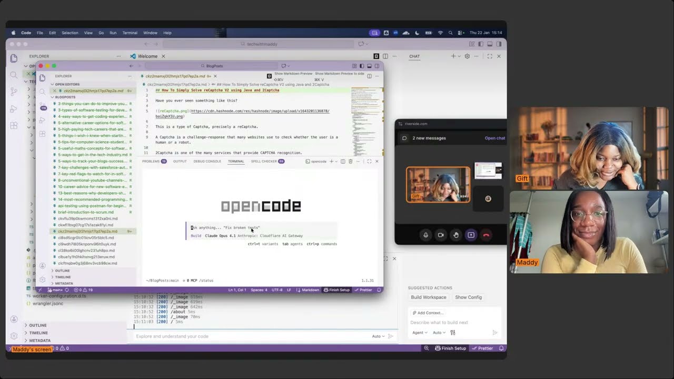Hang up the Riverside call
Image resolution: width=674 pixels, height=379 pixels.
[x=485, y=235]
